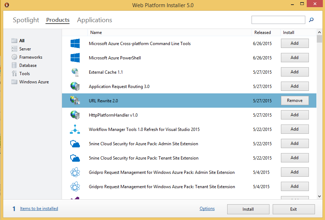This screenshot has height=220, width=325.
Task: Filter products by Frameworks
Action: click(31, 57)
